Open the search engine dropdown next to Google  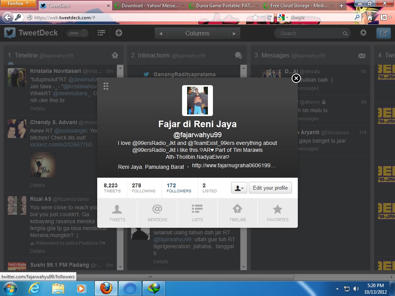click(x=283, y=17)
